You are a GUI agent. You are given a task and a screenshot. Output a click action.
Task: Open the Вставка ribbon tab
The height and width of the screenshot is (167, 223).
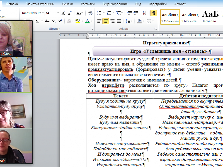coord(12,4)
